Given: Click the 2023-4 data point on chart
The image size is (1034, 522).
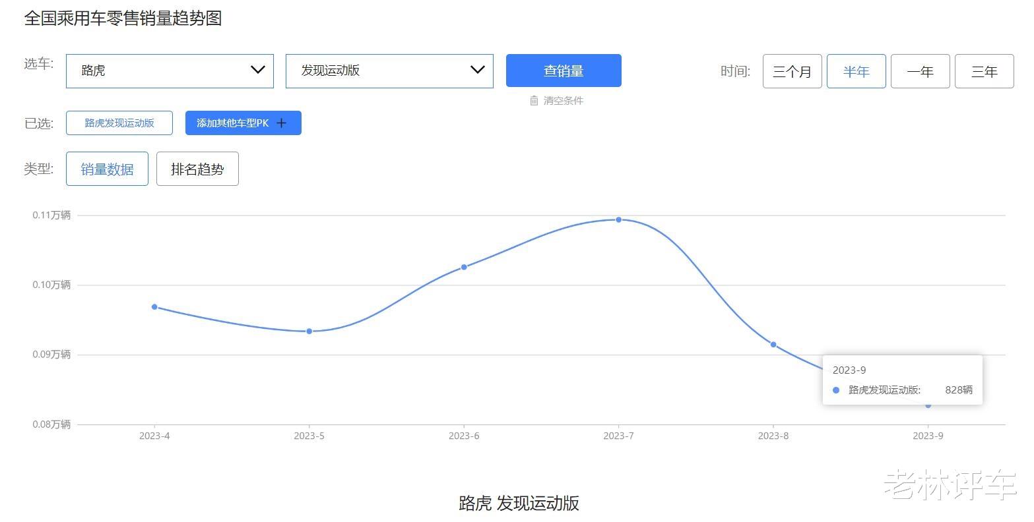Looking at the screenshot, I should (x=154, y=307).
